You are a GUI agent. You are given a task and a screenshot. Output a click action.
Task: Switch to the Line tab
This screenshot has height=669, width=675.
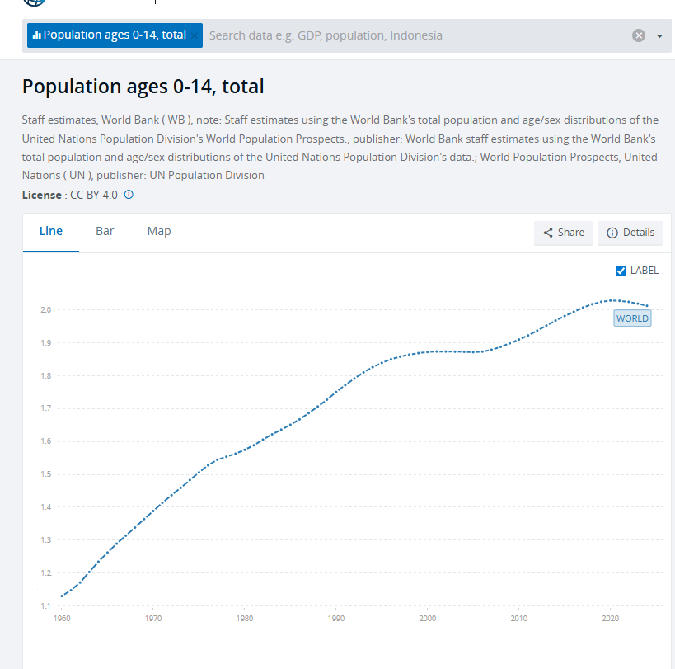pos(51,231)
